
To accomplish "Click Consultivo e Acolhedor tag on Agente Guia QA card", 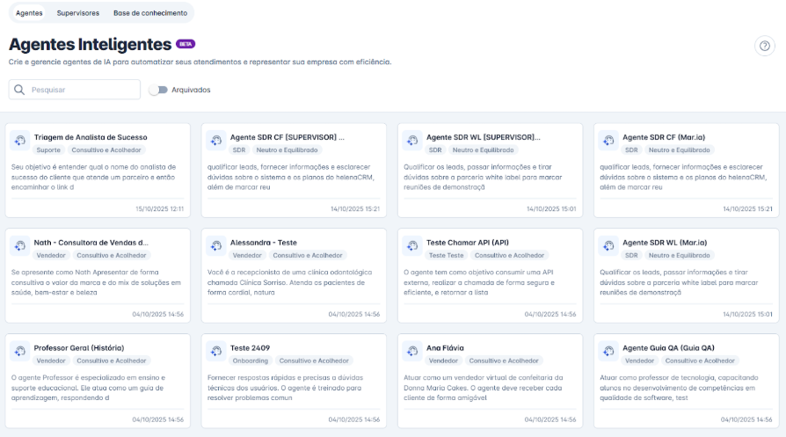I will tap(700, 361).
